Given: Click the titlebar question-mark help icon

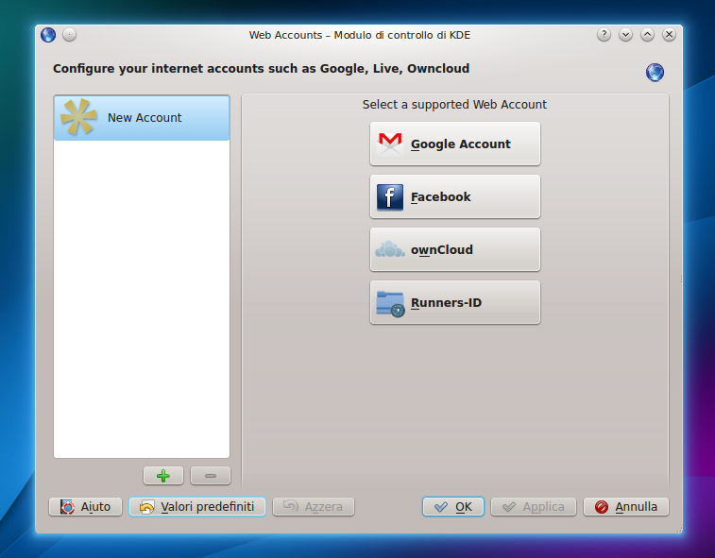Looking at the screenshot, I should pyautogui.click(x=604, y=35).
